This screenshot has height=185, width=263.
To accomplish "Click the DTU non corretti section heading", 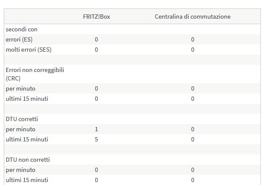I will (27, 160).
